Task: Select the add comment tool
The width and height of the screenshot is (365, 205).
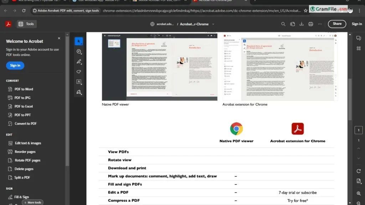Action: click(x=79, y=52)
